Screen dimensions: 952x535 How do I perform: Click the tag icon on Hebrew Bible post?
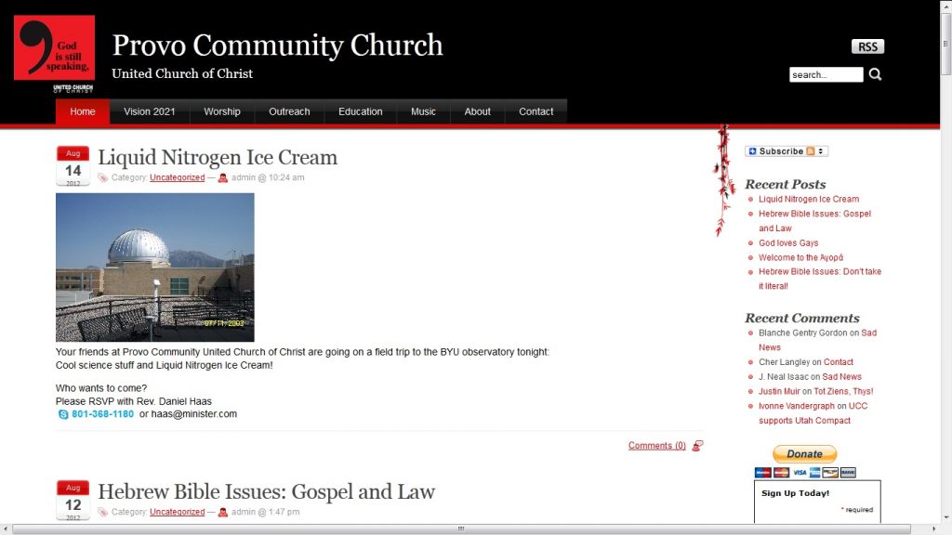(x=102, y=512)
